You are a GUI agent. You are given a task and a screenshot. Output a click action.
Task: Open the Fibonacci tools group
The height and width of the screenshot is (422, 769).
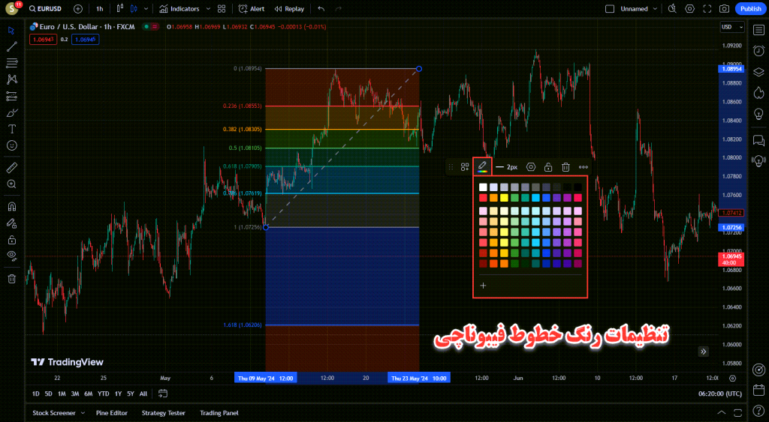pyautogui.click(x=12, y=63)
